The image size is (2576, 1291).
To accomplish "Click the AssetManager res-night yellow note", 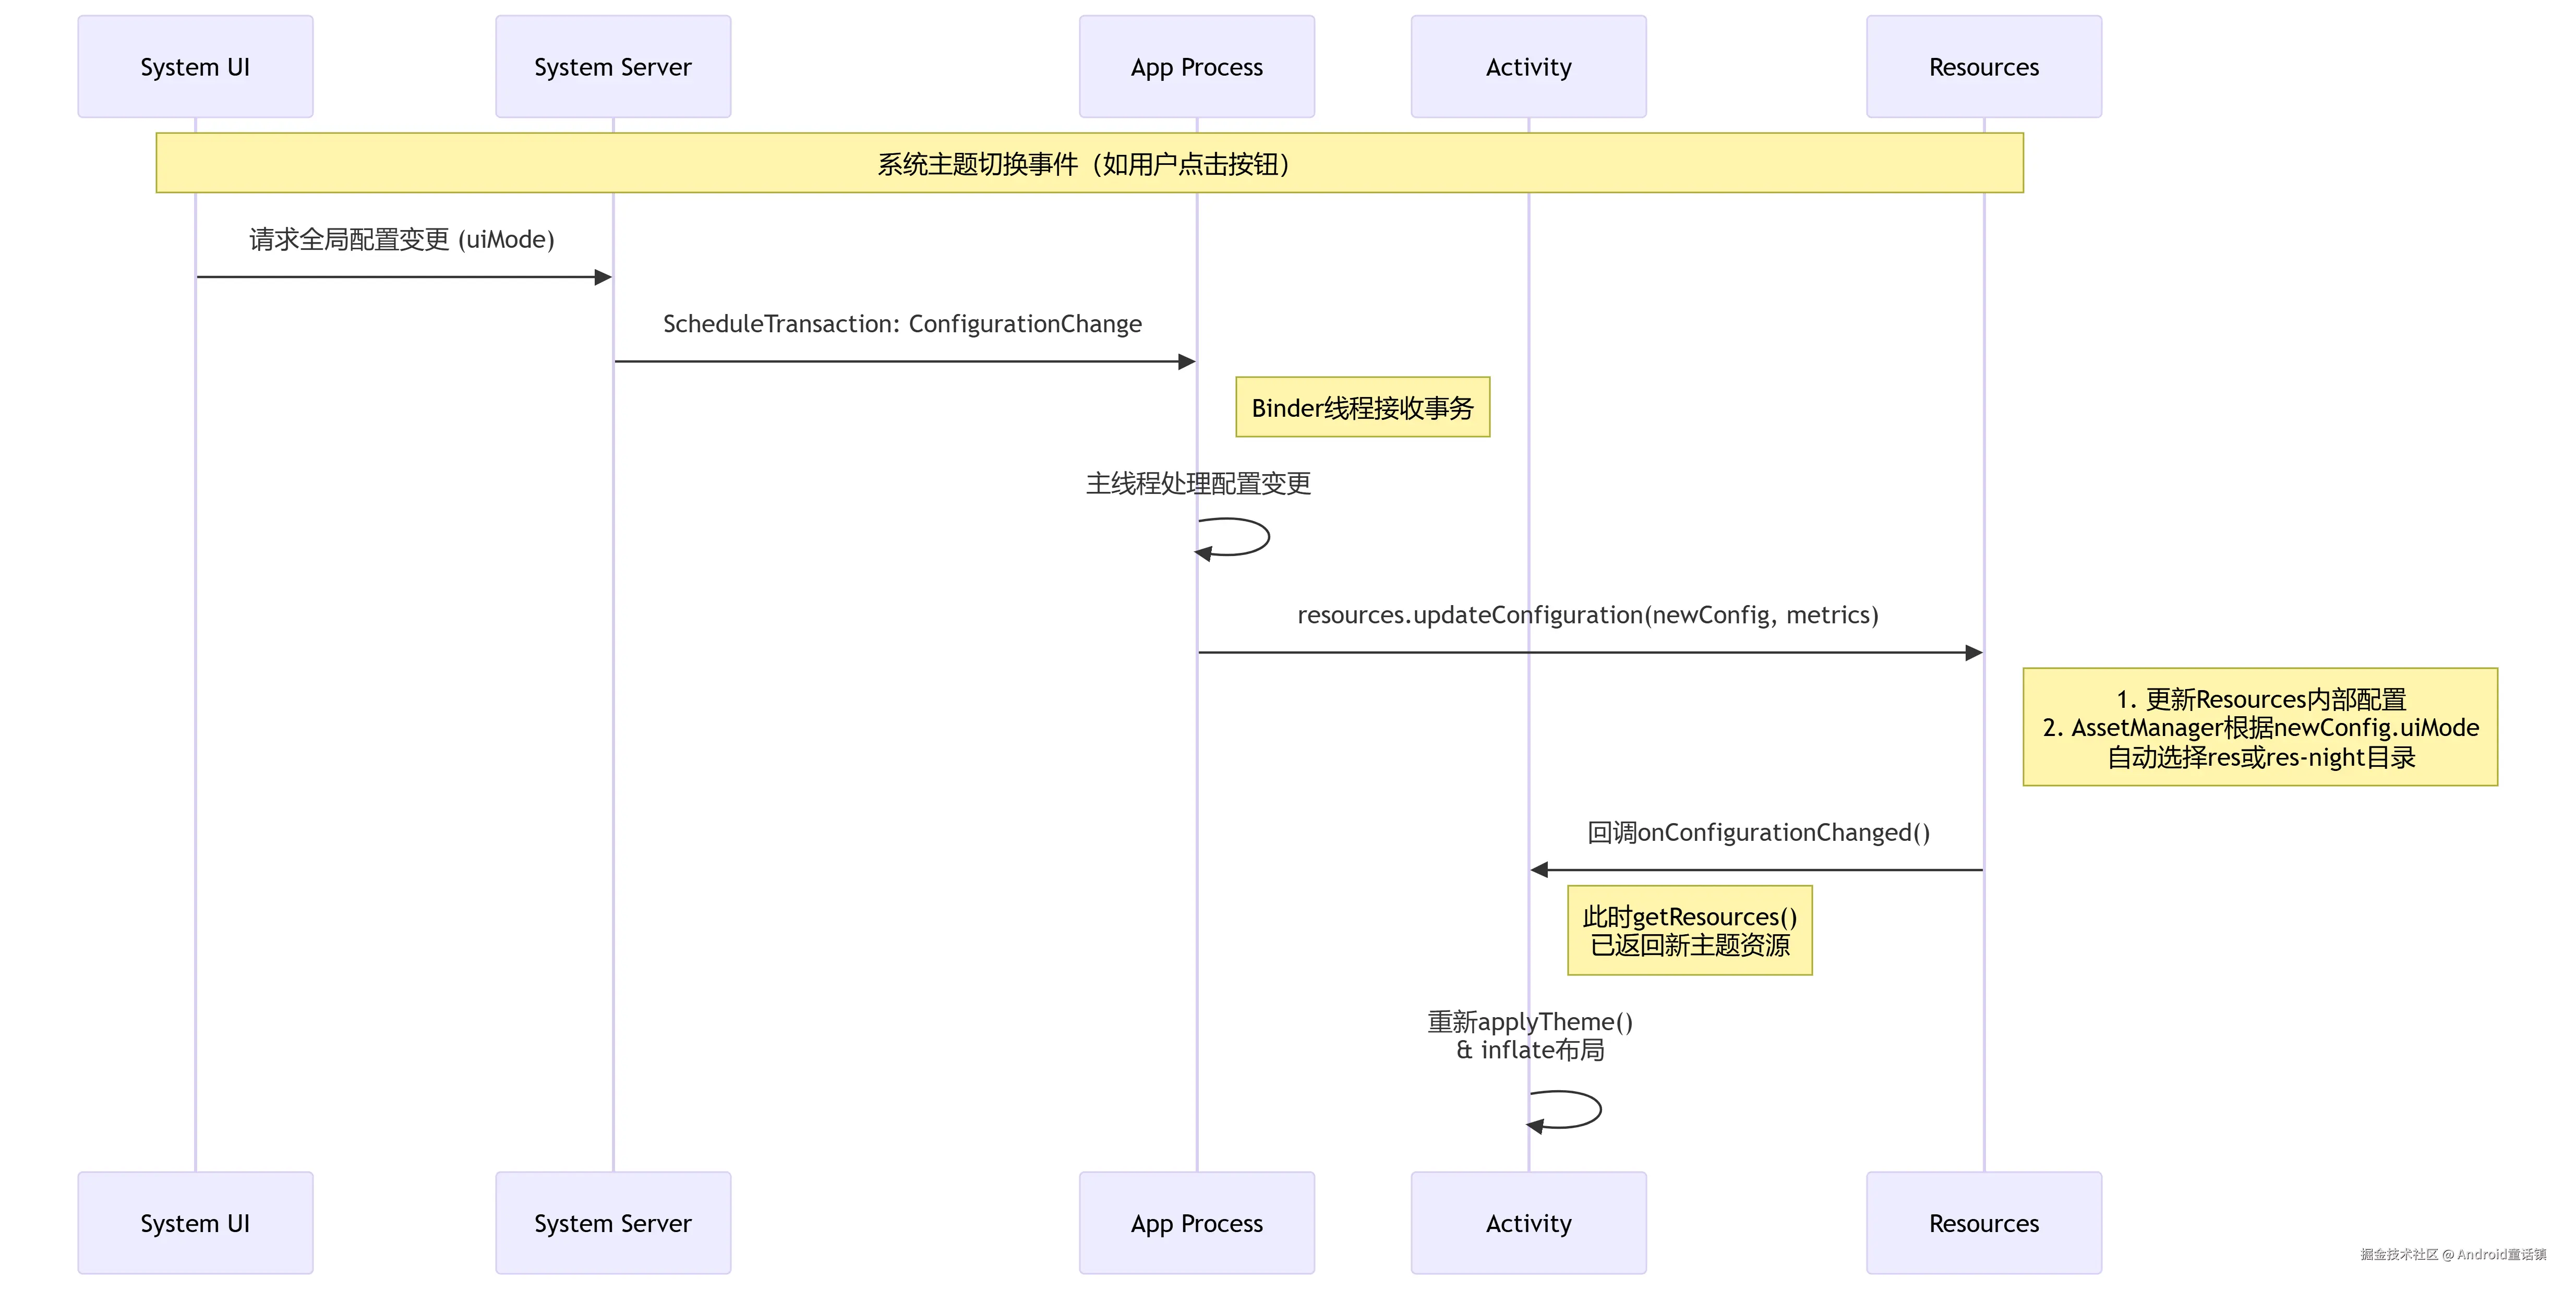I will [2259, 727].
